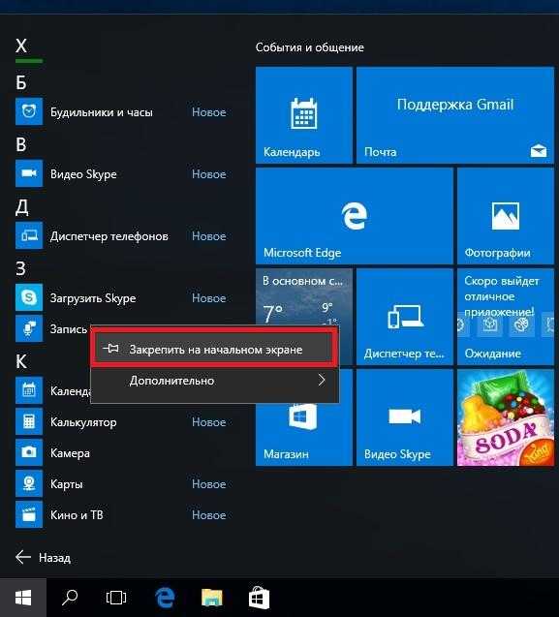Viewport: 559px width, 617px height.
Task: Open the Будильники и часы app icon
Action: tap(29, 111)
